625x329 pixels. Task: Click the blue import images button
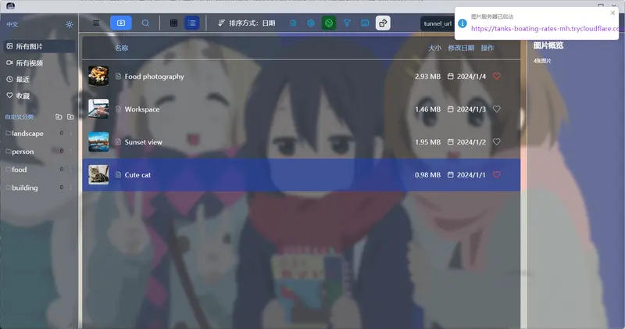121,23
